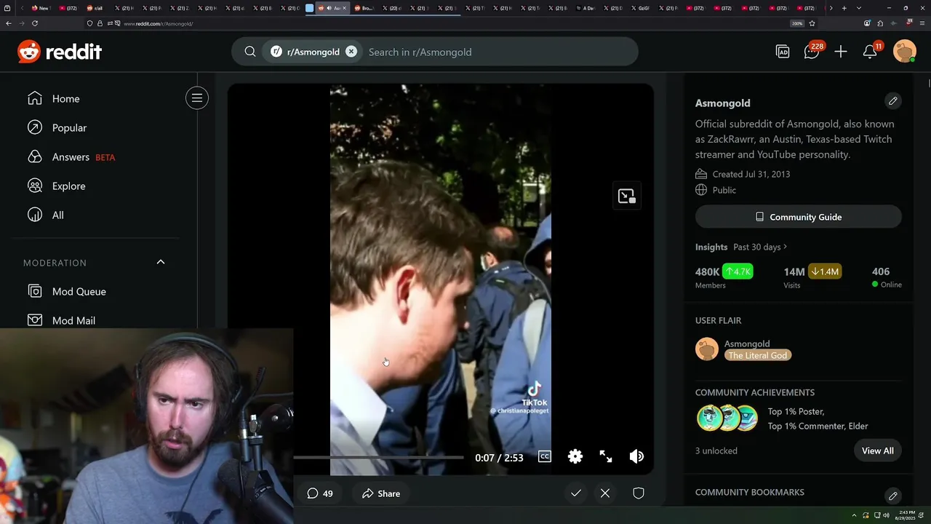
Task: Click the Windows taskbar volume icon
Action: (886, 515)
